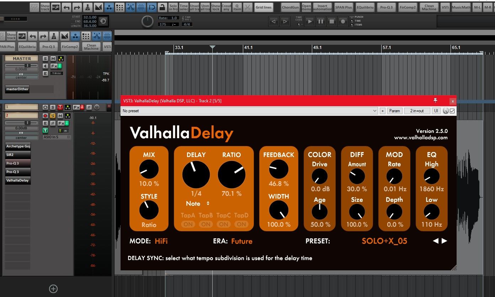495x297 pixels.
Task: Click the red record arm on track 2
Action: click(45, 116)
